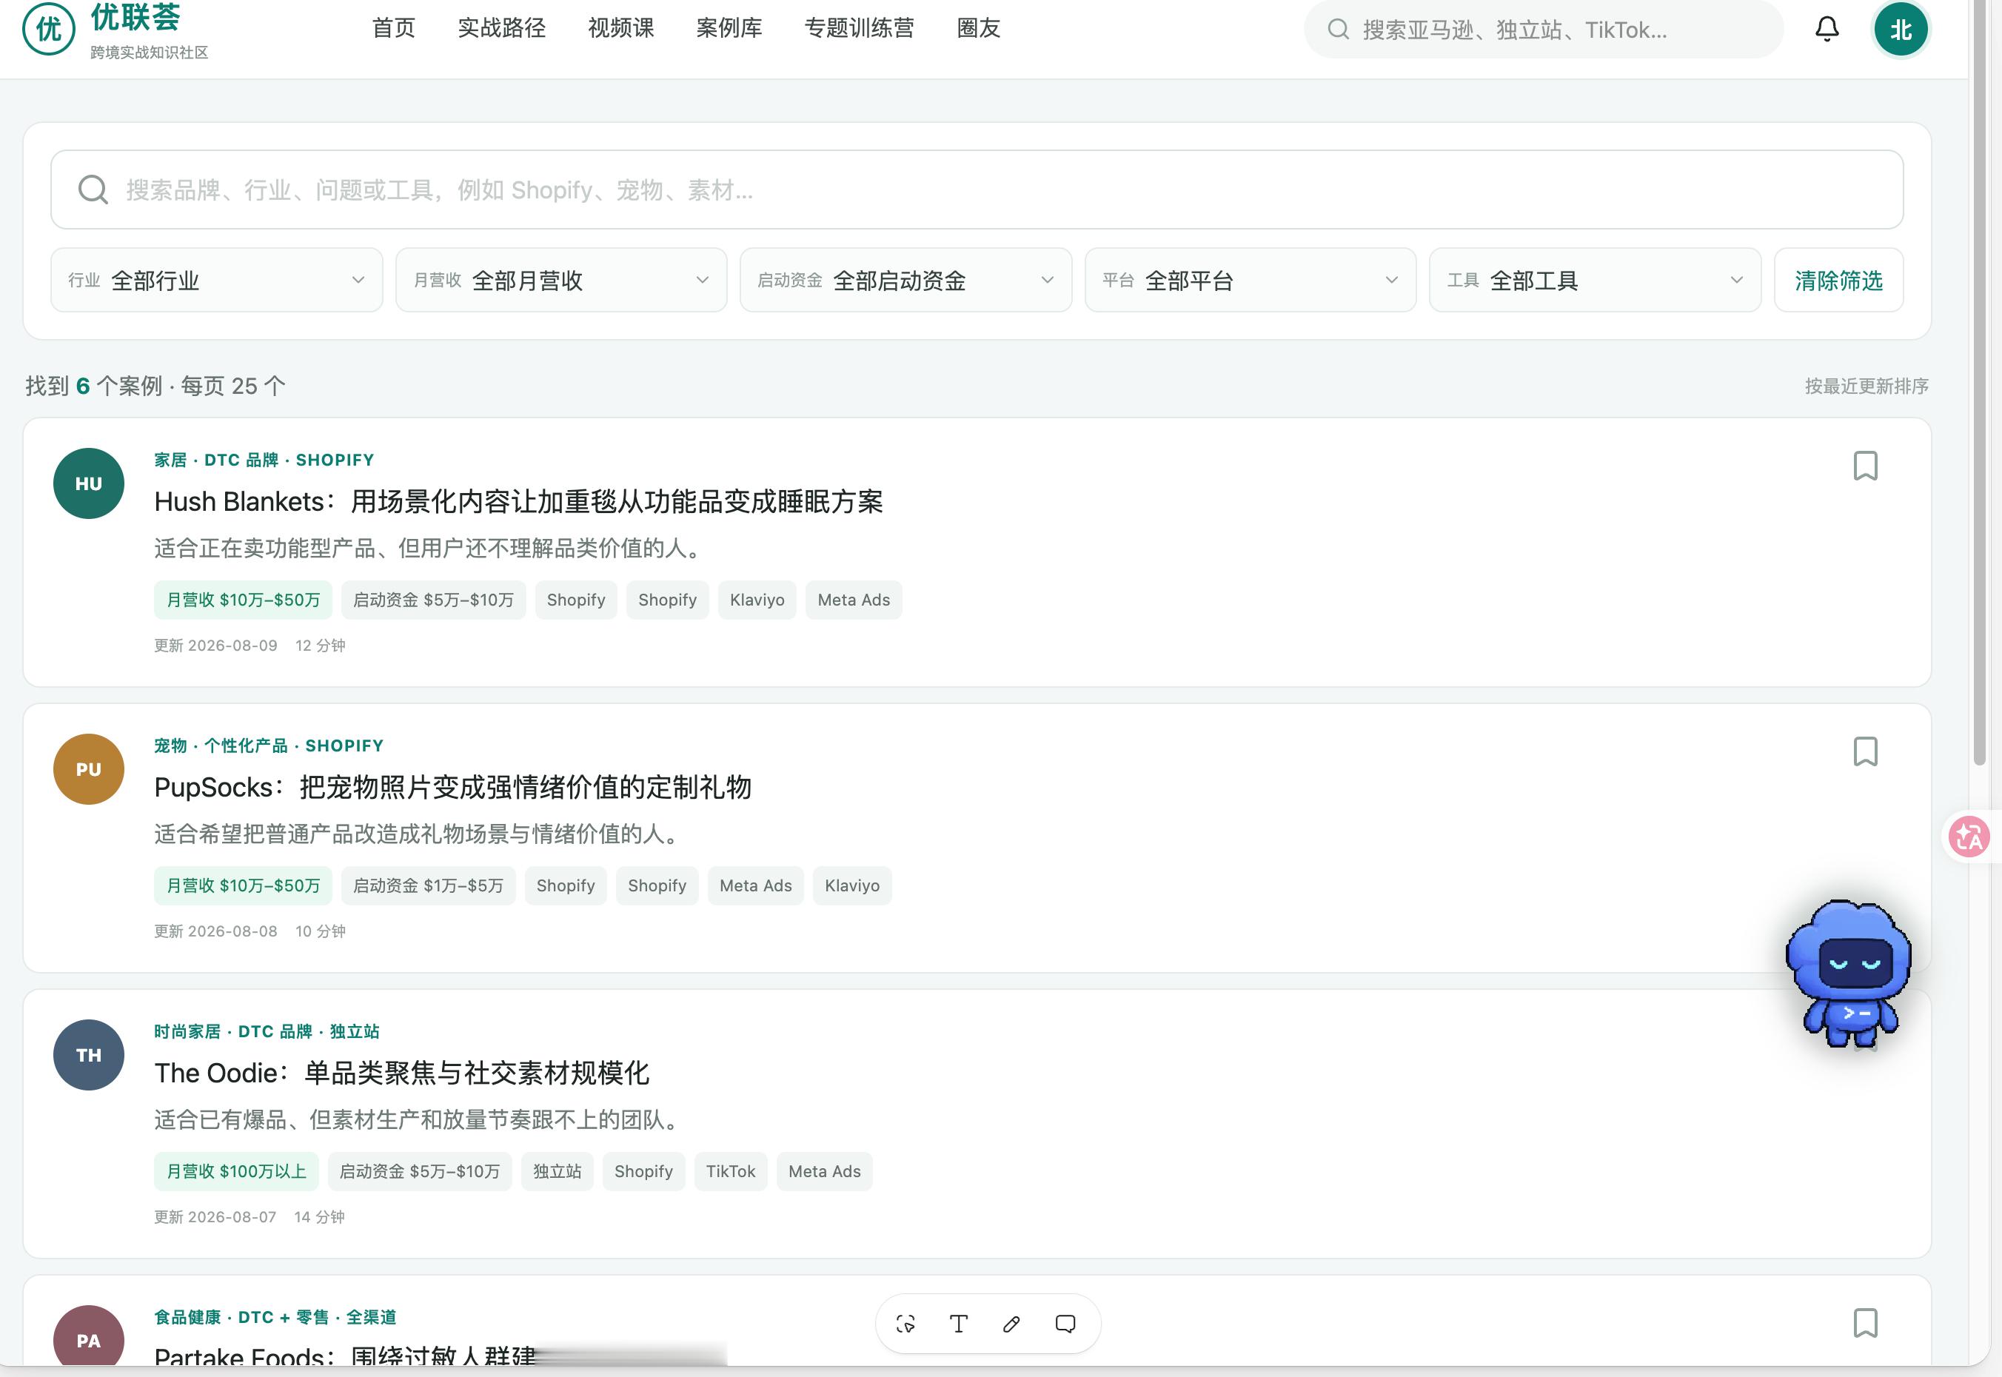Screen dimensions: 2002x1377
Task: Click the HU avatar circle
Action: click(x=89, y=483)
